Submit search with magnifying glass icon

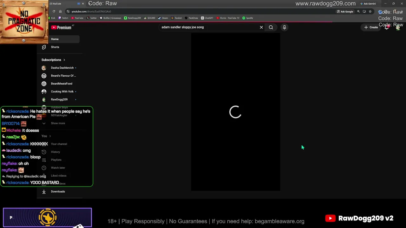[x=271, y=27]
